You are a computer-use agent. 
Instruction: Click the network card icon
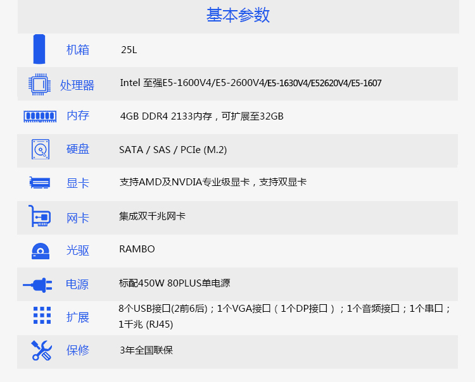click(x=39, y=217)
